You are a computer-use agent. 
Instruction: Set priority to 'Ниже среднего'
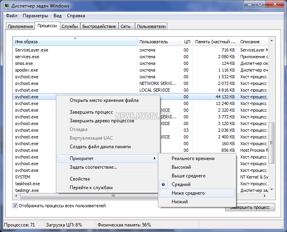click(x=197, y=193)
